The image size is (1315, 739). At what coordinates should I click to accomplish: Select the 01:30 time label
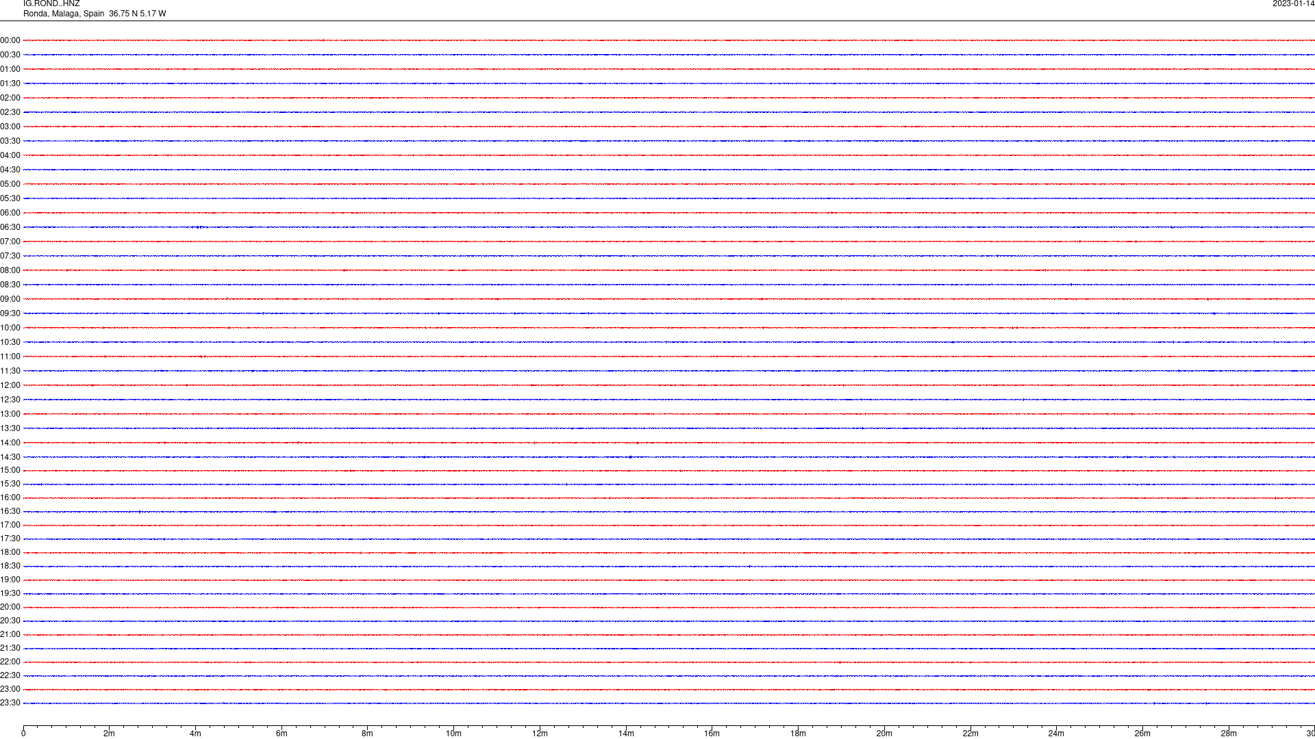[10, 83]
